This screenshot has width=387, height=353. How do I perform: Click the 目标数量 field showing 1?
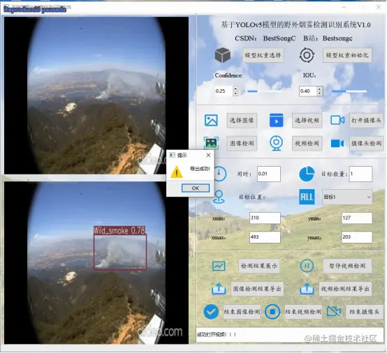[360, 174]
